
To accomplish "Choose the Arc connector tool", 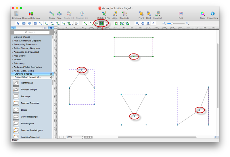I will 47,23.
